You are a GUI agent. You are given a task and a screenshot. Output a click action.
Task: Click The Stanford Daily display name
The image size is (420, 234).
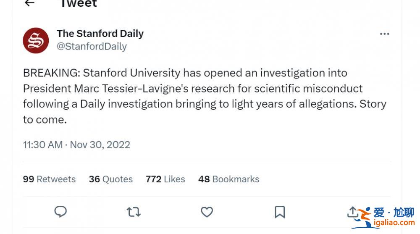click(x=100, y=34)
